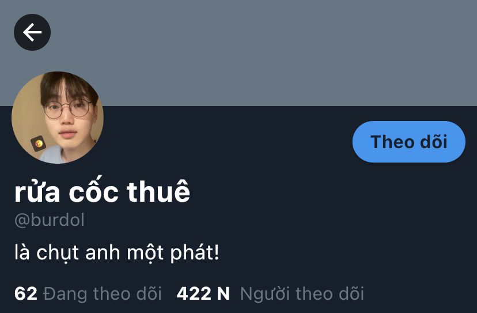Tap the letter N after 422

223,293
